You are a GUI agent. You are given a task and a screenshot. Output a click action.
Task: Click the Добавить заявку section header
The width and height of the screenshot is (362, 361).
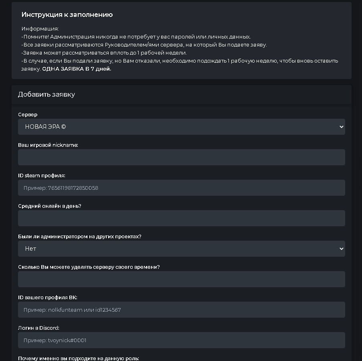point(47,95)
